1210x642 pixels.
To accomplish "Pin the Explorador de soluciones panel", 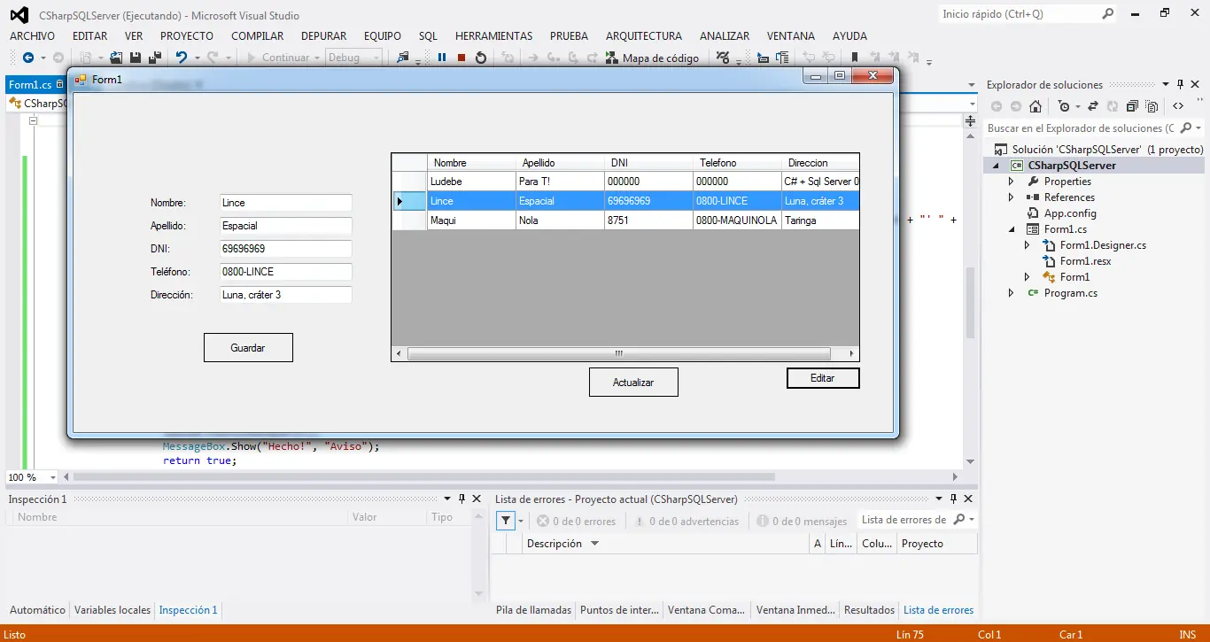I will coord(1180,85).
